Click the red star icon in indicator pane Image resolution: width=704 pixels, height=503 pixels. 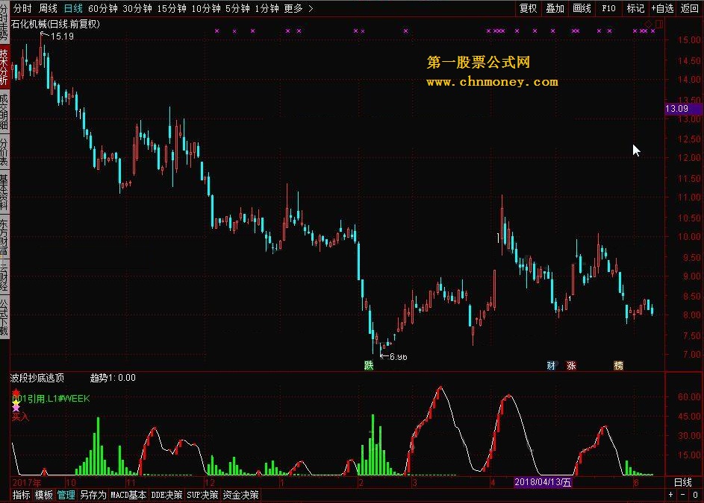[x=16, y=392]
